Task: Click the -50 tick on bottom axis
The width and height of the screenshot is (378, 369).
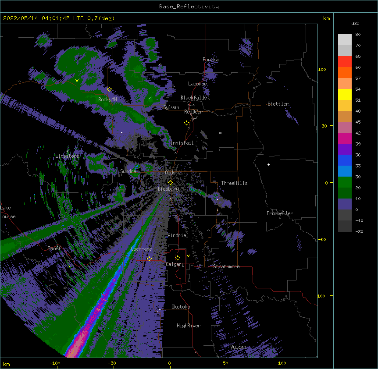Action: pos(112,363)
